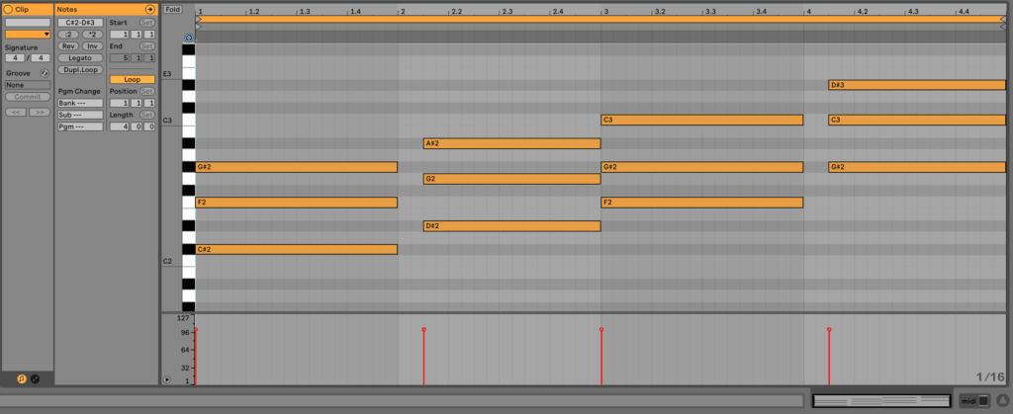Click the Legato button

click(80, 57)
